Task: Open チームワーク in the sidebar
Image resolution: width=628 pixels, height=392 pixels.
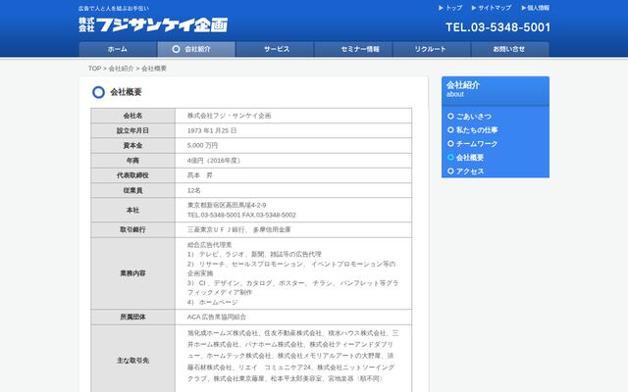Action: (x=477, y=144)
